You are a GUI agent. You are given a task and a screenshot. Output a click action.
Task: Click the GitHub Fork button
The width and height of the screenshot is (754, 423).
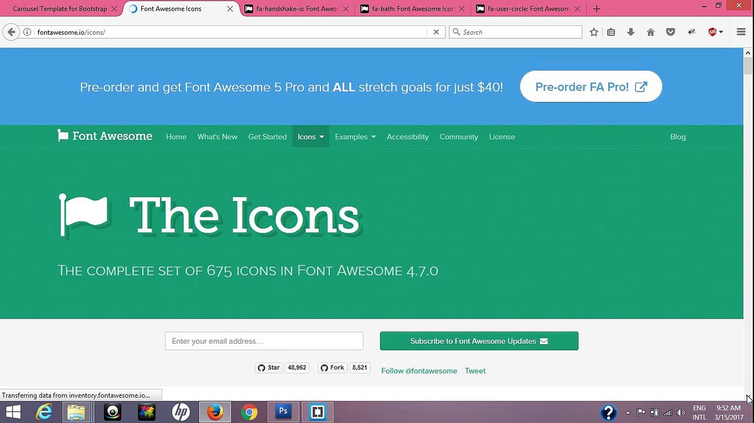pyautogui.click(x=332, y=368)
